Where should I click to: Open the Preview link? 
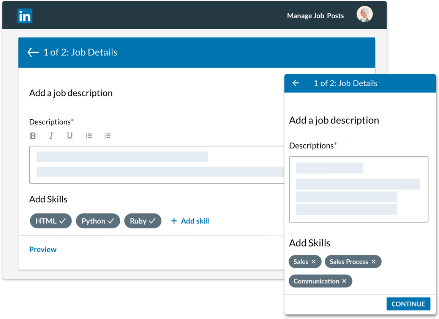43,250
